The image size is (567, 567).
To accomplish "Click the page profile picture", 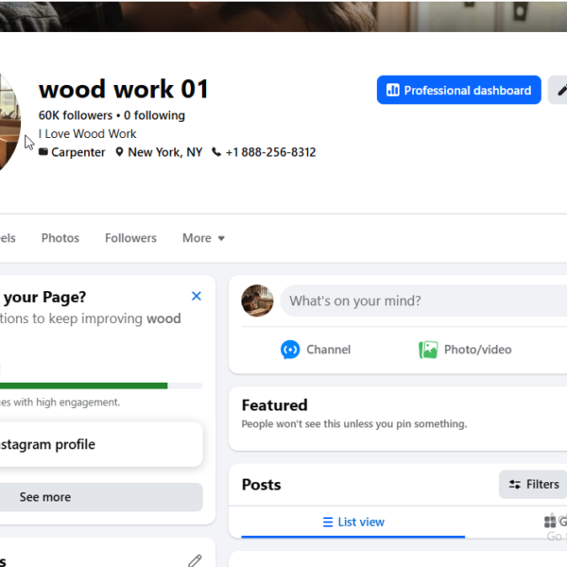I will click(x=9, y=121).
